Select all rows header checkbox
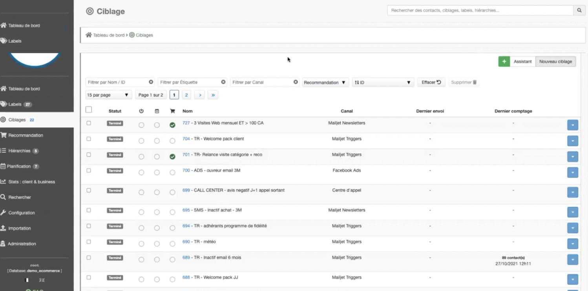Image resolution: width=588 pixels, height=291 pixels. point(89,110)
